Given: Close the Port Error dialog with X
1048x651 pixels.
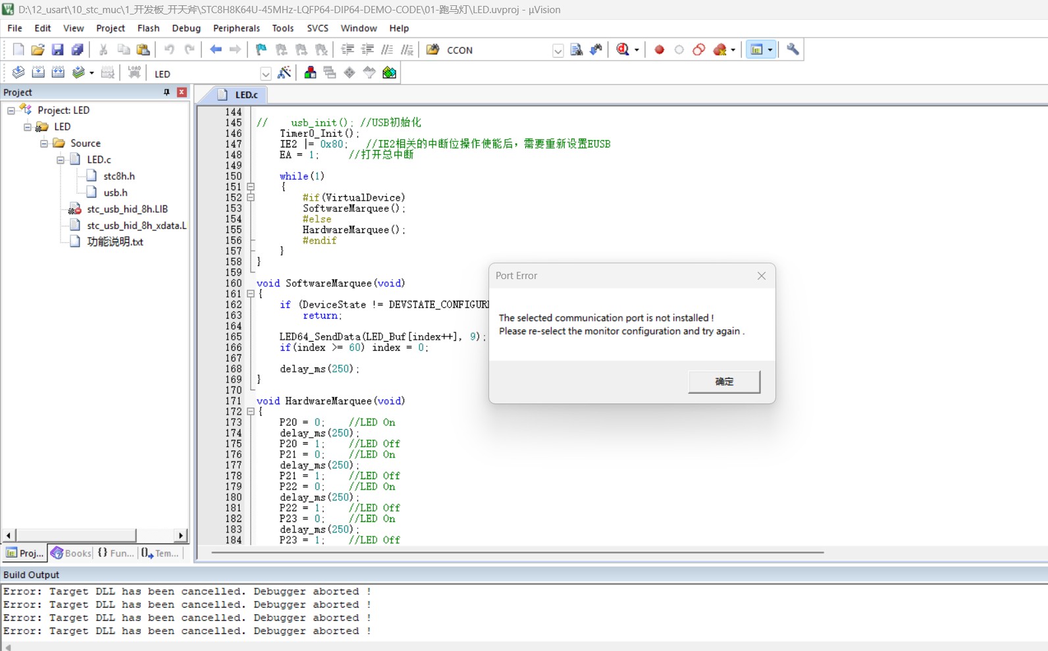Looking at the screenshot, I should point(762,276).
